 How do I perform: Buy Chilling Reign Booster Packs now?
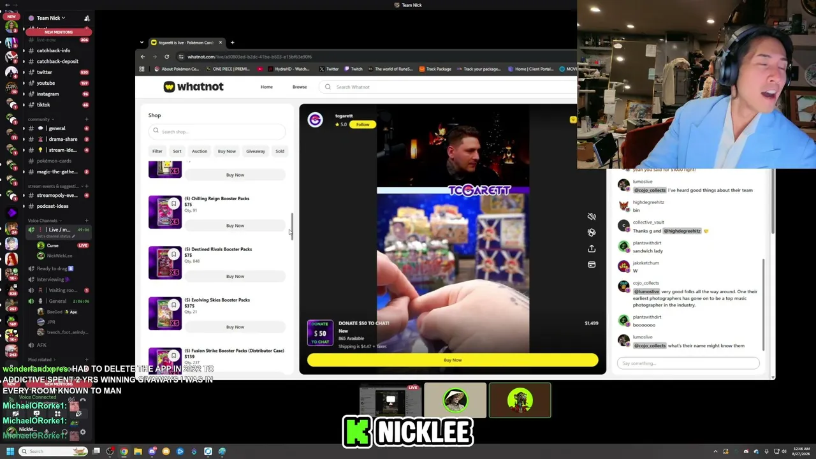tap(235, 226)
